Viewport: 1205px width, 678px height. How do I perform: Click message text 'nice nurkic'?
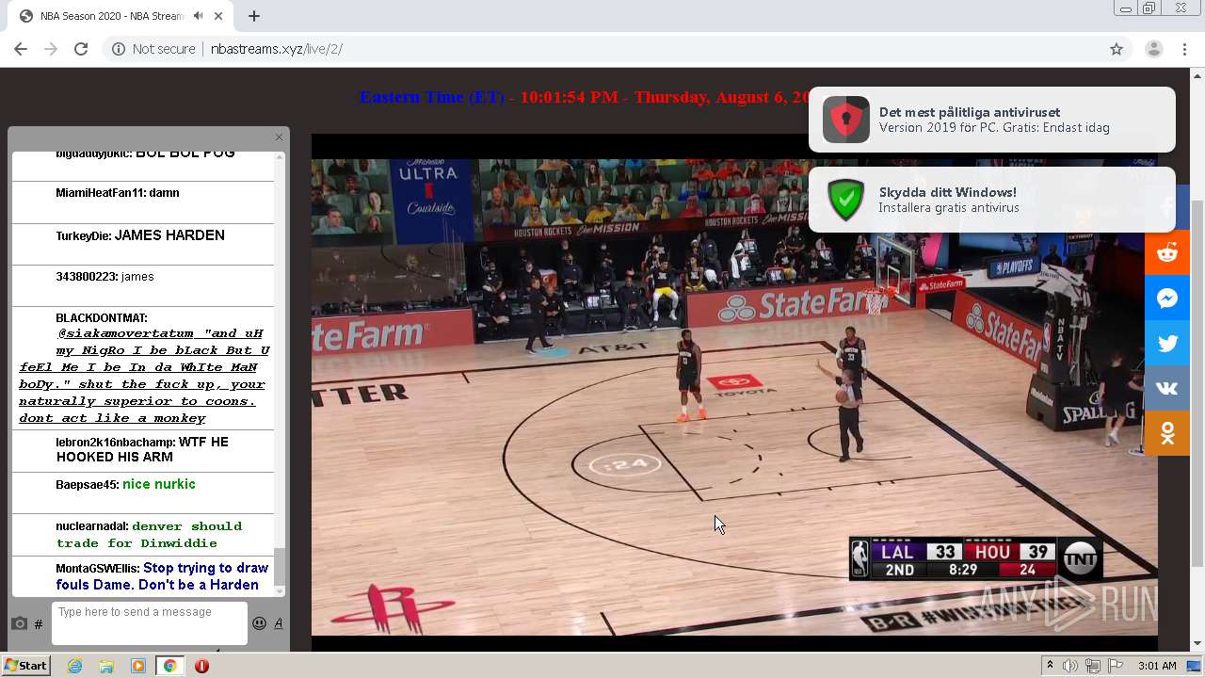(159, 484)
